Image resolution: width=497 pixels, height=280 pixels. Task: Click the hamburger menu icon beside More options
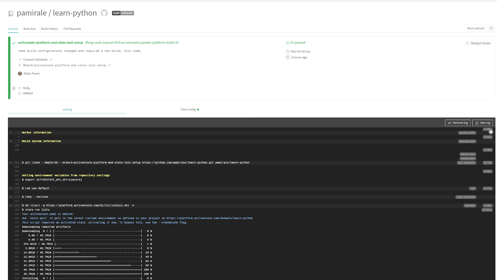click(491, 28)
